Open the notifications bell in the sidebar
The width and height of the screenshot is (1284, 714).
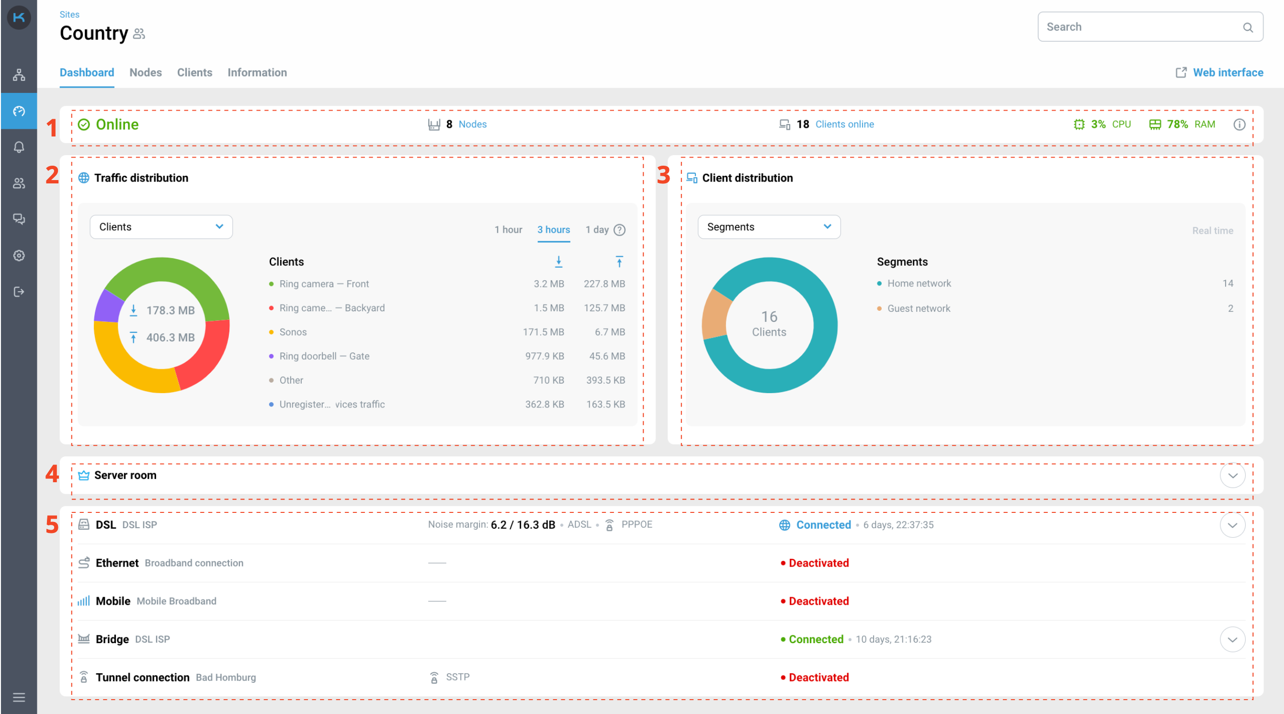(x=19, y=147)
